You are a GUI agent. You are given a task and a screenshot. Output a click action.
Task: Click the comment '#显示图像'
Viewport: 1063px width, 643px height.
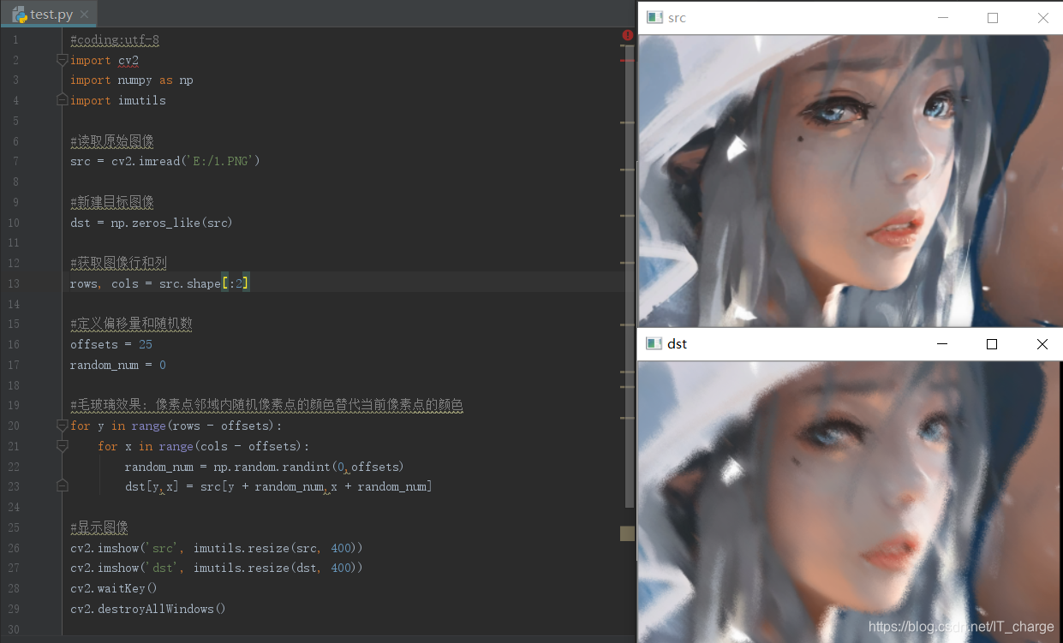pyautogui.click(x=99, y=527)
